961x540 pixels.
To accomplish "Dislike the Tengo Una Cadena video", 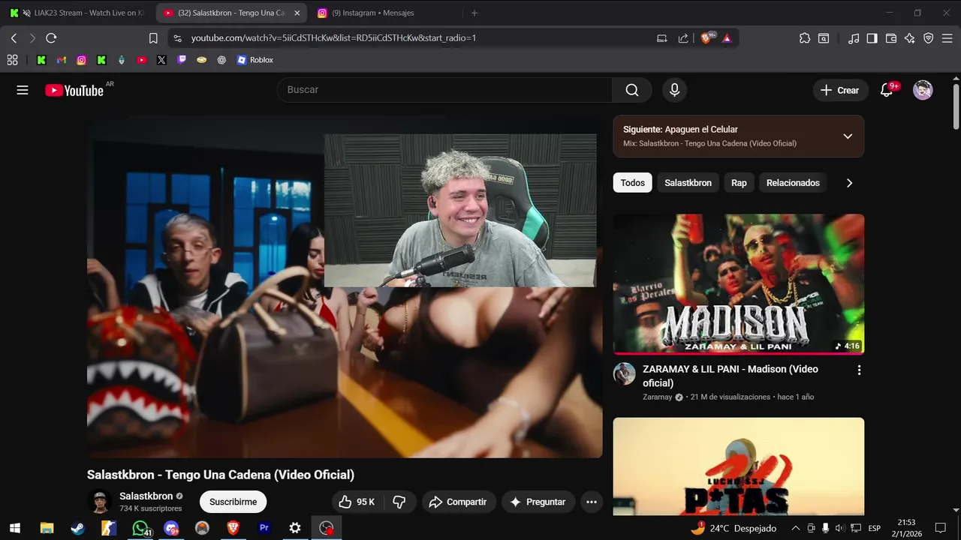I will 399,502.
